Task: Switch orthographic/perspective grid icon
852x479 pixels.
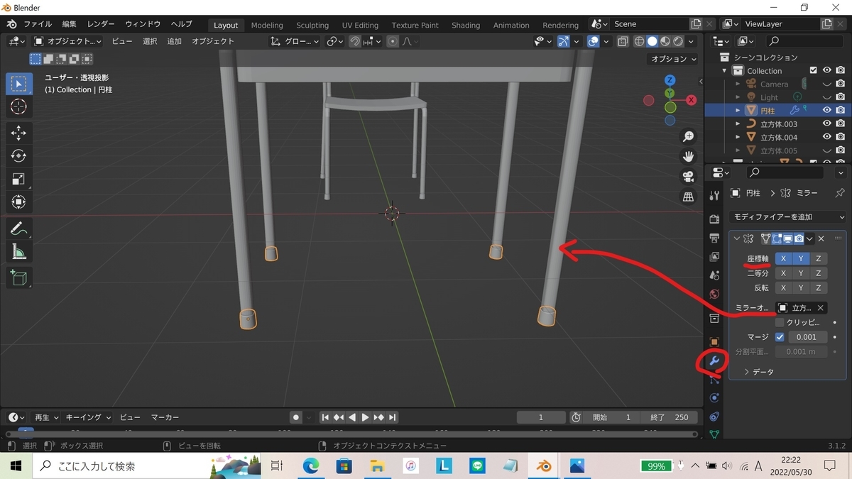Action: (688, 197)
